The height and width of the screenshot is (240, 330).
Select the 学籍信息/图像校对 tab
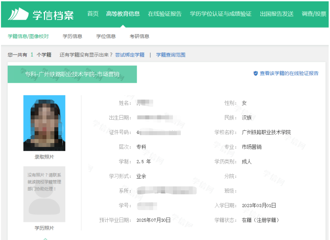(28, 36)
